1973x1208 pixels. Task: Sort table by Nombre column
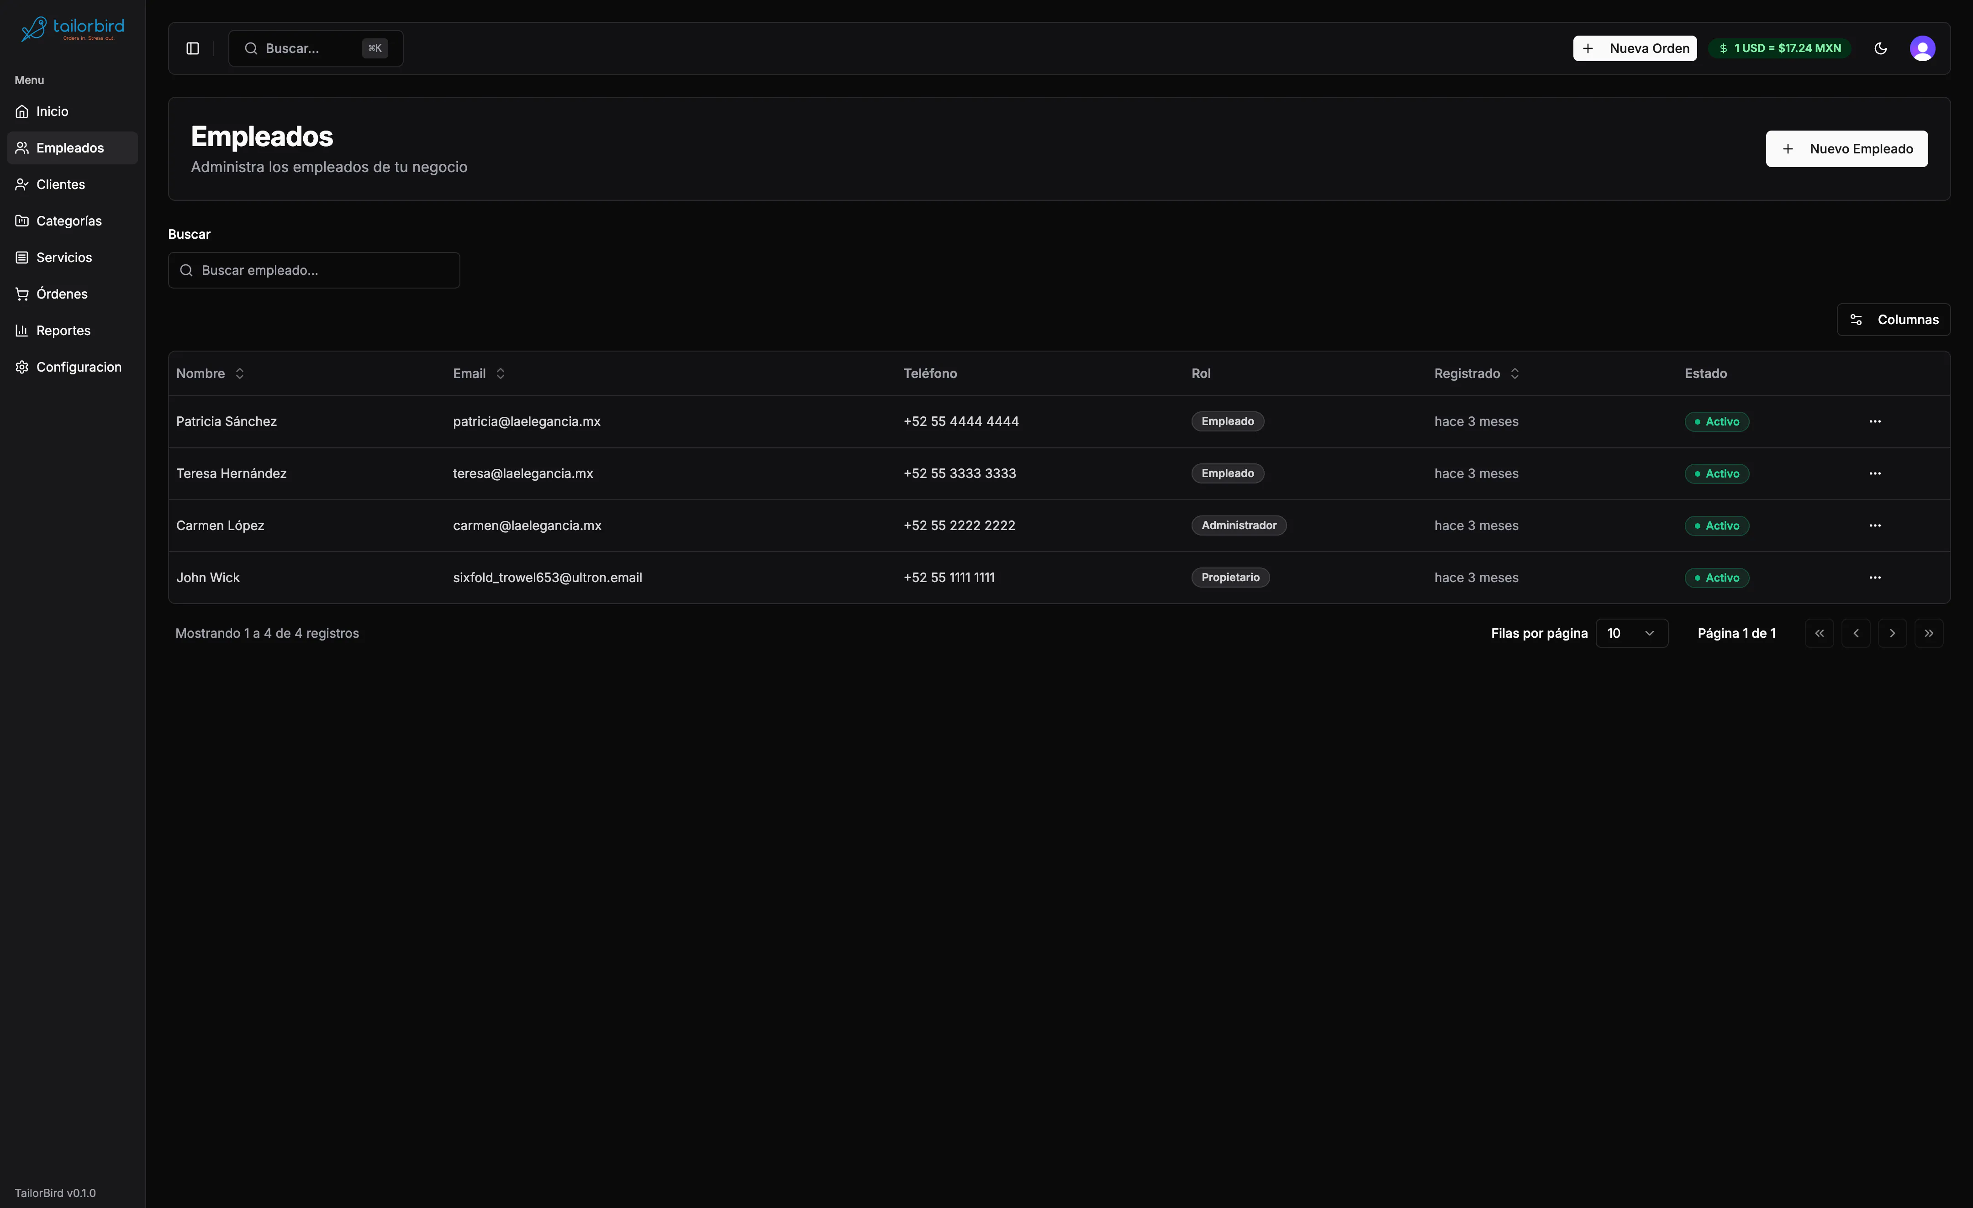(x=210, y=373)
